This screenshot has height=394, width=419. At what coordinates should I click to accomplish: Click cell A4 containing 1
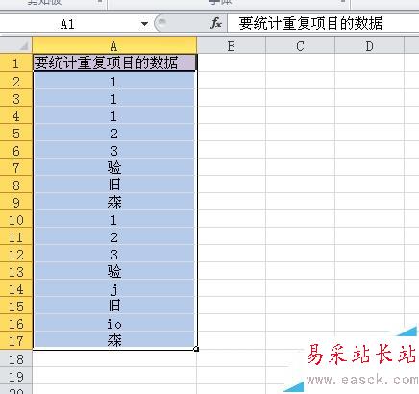point(114,115)
